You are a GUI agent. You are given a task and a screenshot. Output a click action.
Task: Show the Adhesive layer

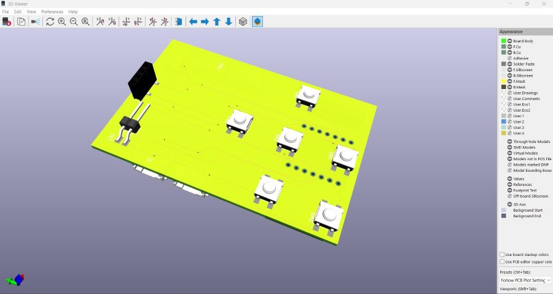[509, 58]
